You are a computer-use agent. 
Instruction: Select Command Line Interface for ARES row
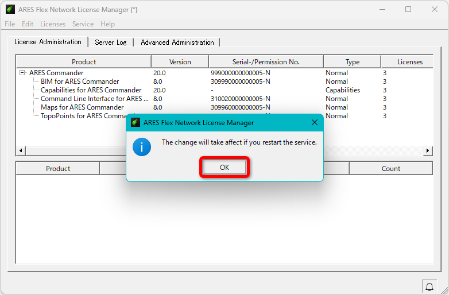coord(225,99)
